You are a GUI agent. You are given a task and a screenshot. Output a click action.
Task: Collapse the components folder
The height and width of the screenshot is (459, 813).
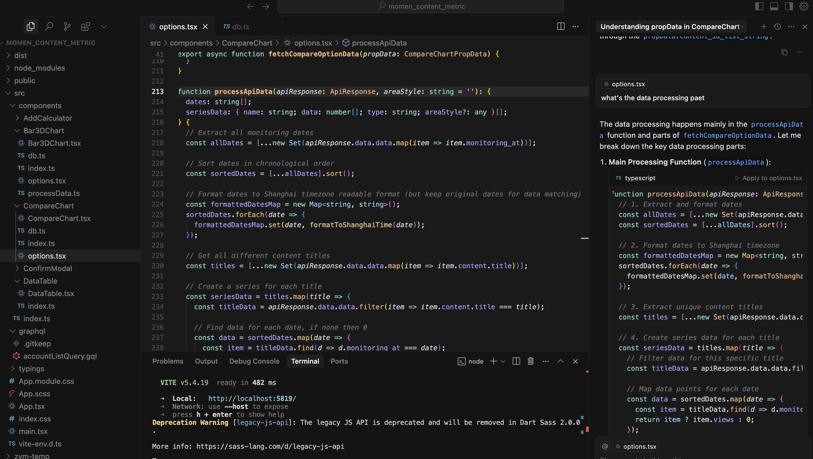pos(71,106)
